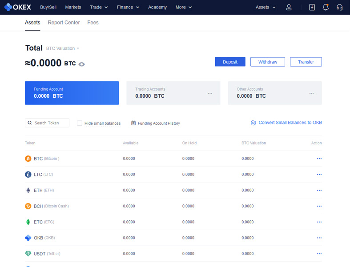Expand the More dropdown menu
350x267 pixels.
(184, 7)
